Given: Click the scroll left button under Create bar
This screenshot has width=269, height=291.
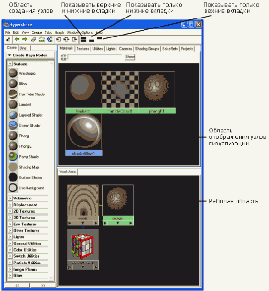Looking at the screenshot, I should coord(17,285).
